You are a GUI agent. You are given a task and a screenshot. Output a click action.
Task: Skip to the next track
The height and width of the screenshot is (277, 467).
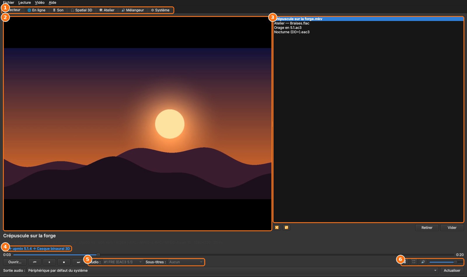click(79, 262)
